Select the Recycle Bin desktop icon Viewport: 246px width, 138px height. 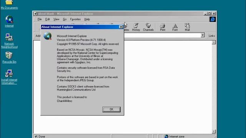[x=9, y=58]
